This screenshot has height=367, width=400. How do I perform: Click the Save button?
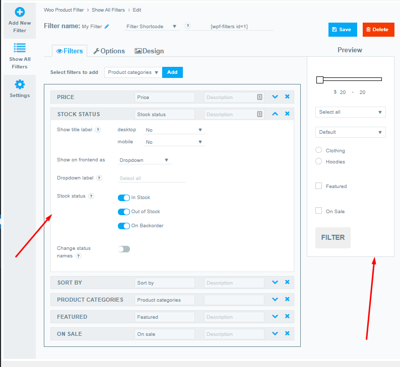pyautogui.click(x=343, y=30)
